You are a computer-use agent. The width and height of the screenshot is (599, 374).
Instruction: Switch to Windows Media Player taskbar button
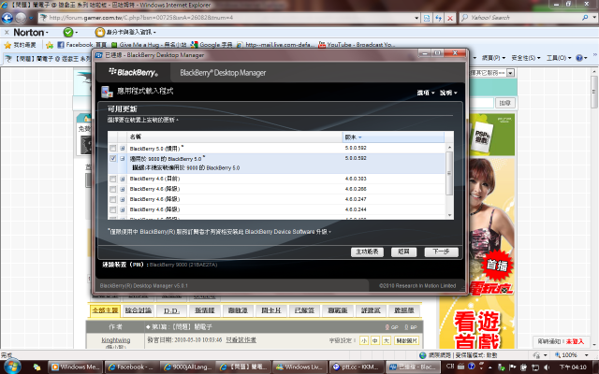coord(75,367)
